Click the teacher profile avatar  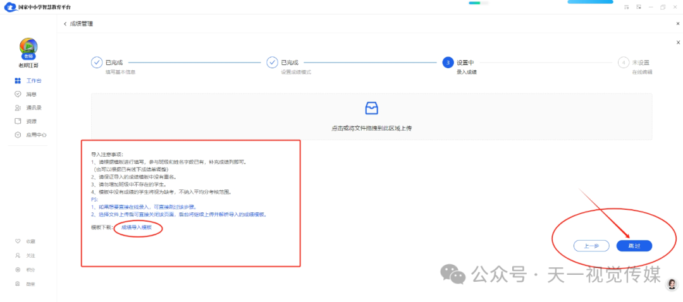click(28, 47)
